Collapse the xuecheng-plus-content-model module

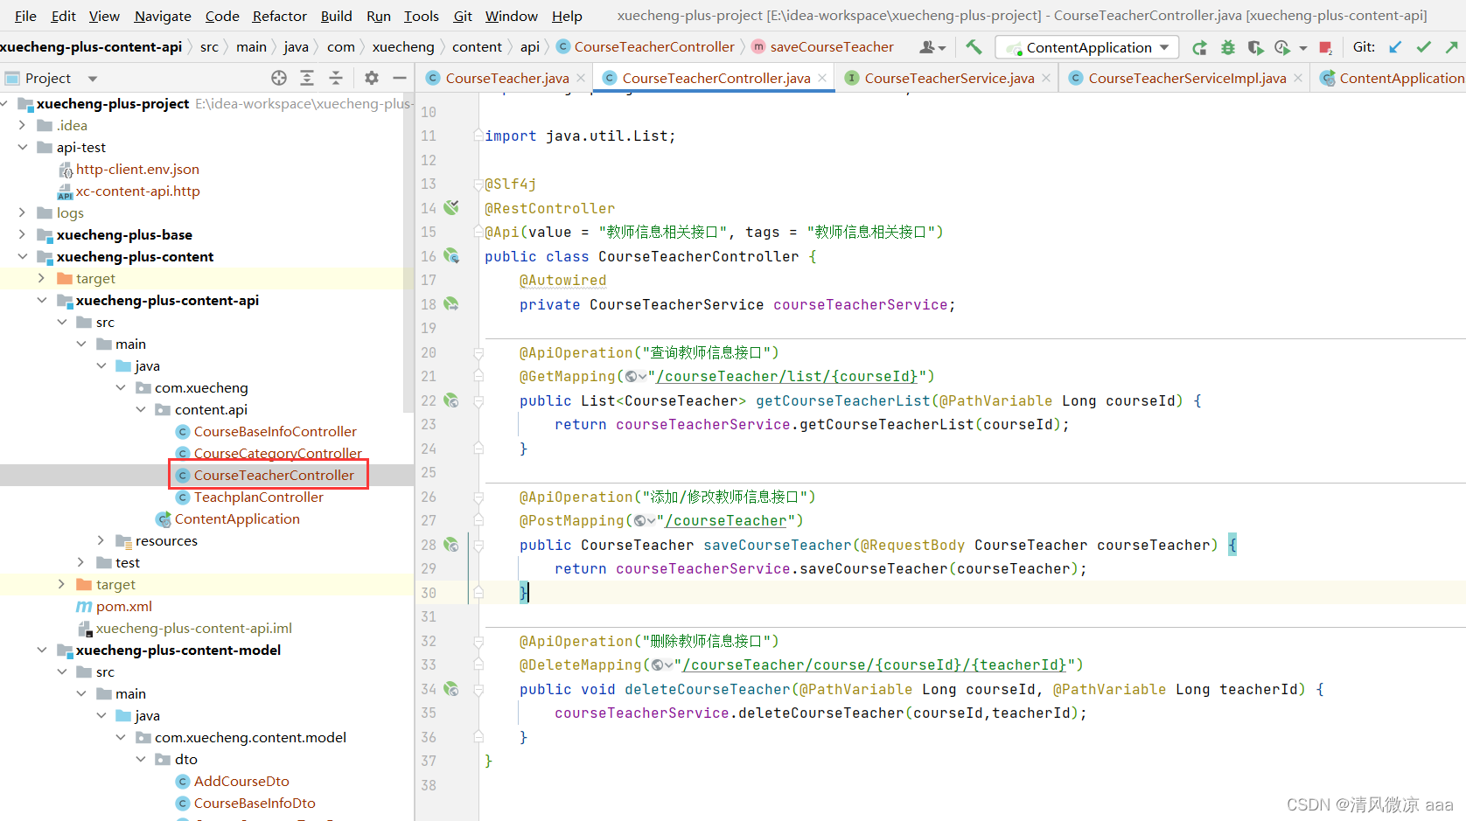point(41,651)
